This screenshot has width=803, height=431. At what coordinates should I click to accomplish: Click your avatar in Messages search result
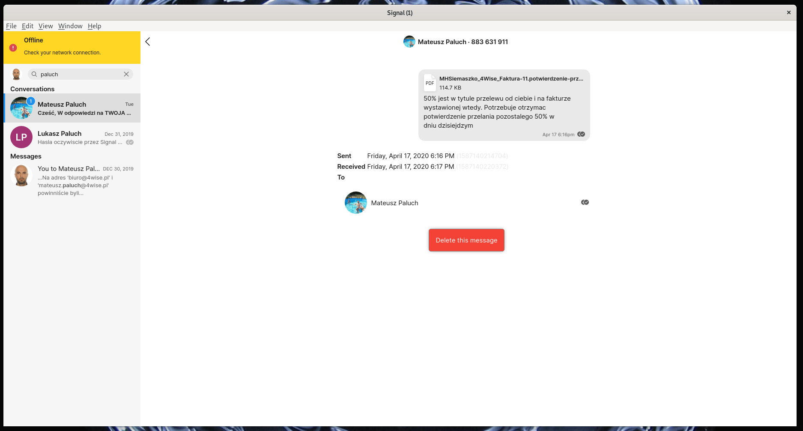click(21, 176)
